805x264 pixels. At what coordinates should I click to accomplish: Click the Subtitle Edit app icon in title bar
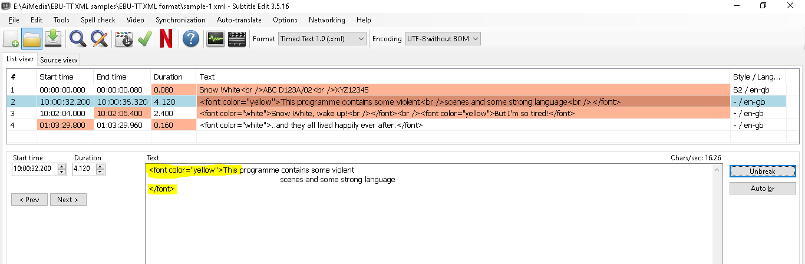6,5
